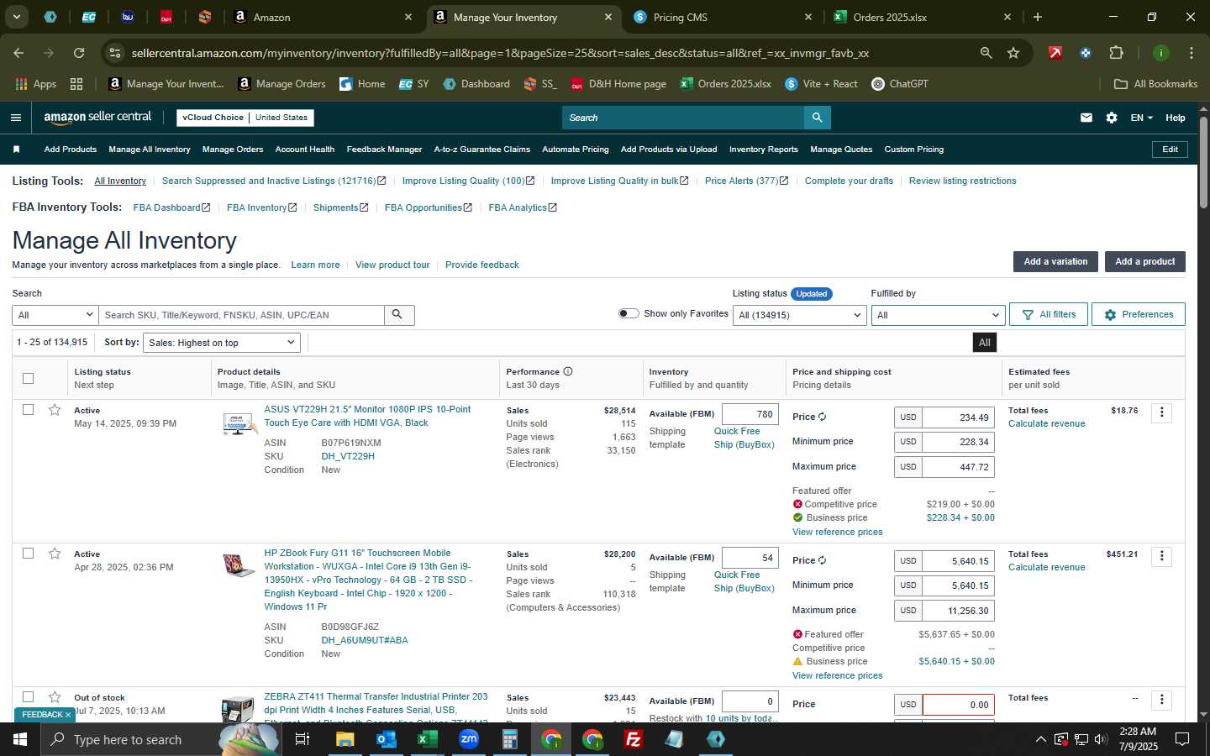Image resolution: width=1210 pixels, height=756 pixels.
Task: Click the inventory SKU search input field
Action: tap(241, 315)
